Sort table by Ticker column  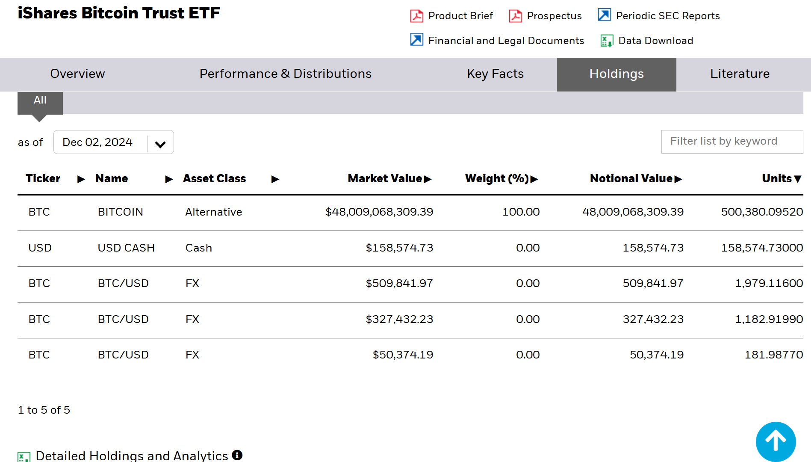55,178
